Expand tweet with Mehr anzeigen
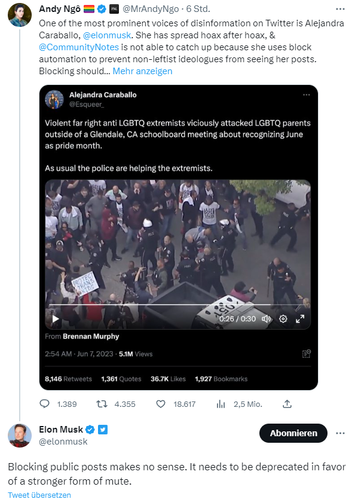Image resolution: width=355 pixels, height=502 pixels. tap(142, 71)
